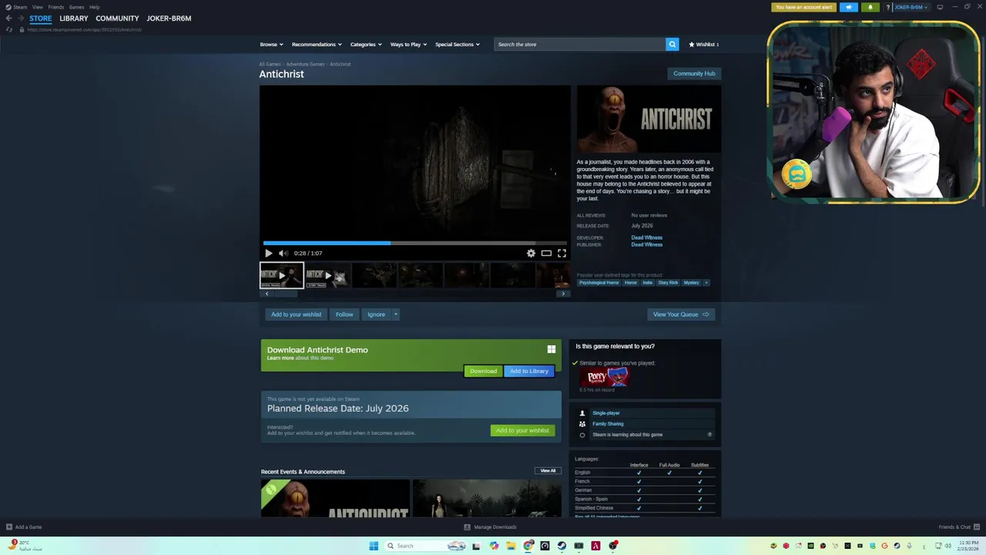Screen dimensions: 986x555
Task: Open the Family Sharing link
Action: coord(608,424)
